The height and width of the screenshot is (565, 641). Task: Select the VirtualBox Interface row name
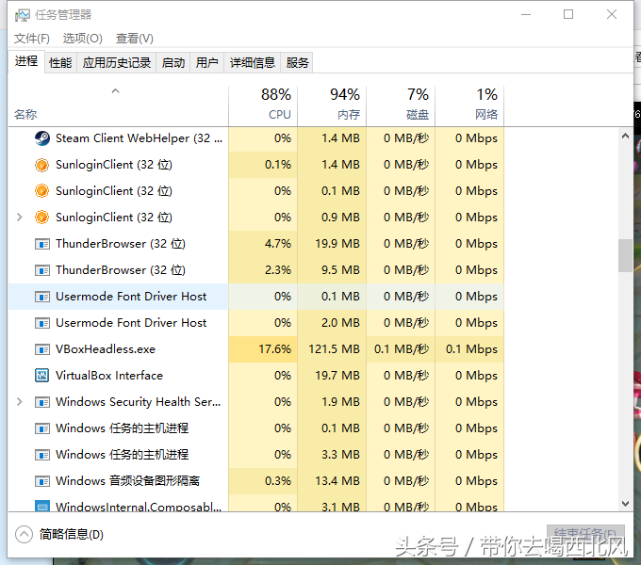click(109, 376)
